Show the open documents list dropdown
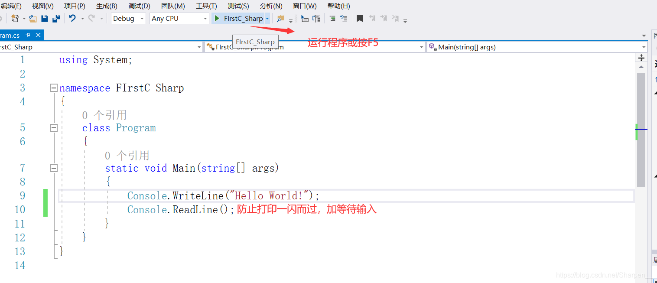Image resolution: width=657 pixels, height=283 pixels. 644,36
